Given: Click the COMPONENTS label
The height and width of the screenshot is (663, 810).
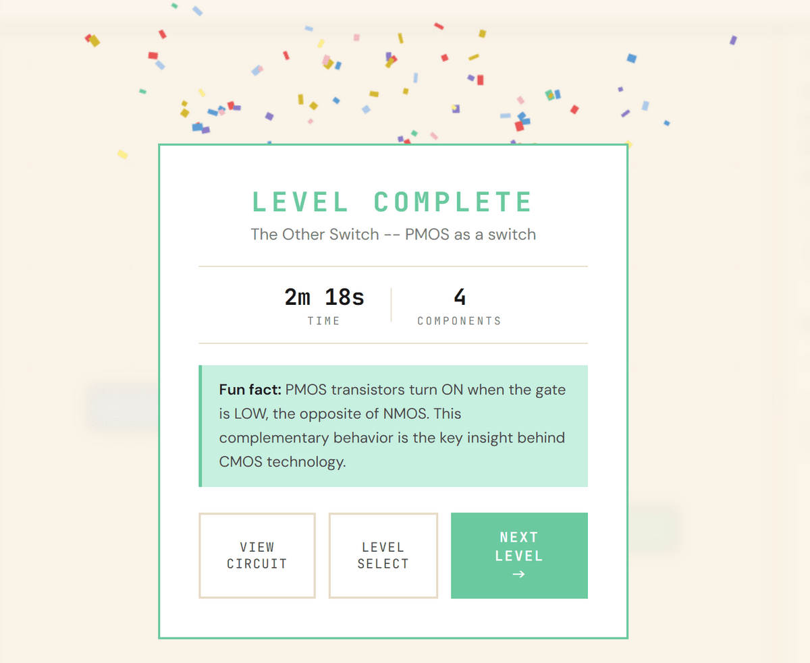Looking at the screenshot, I should pyautogui.click(x=459, y=321).
